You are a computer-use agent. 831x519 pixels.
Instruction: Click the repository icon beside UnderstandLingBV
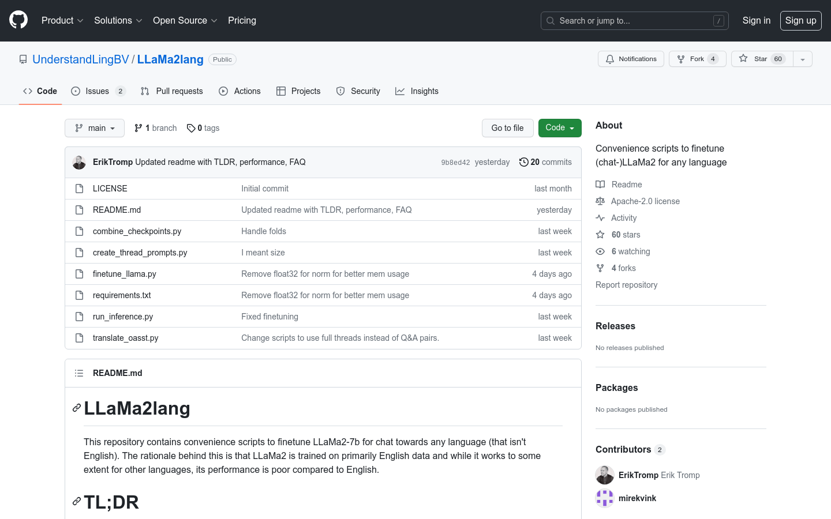(23, 59)
